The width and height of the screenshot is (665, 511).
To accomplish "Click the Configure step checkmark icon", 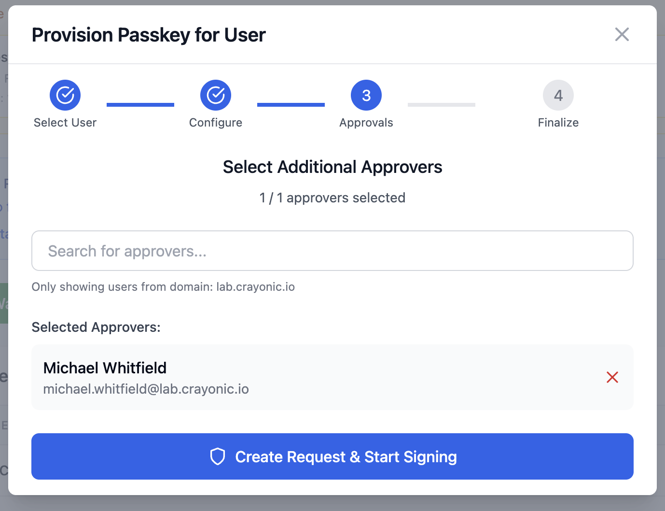I will tap(216, 95).
